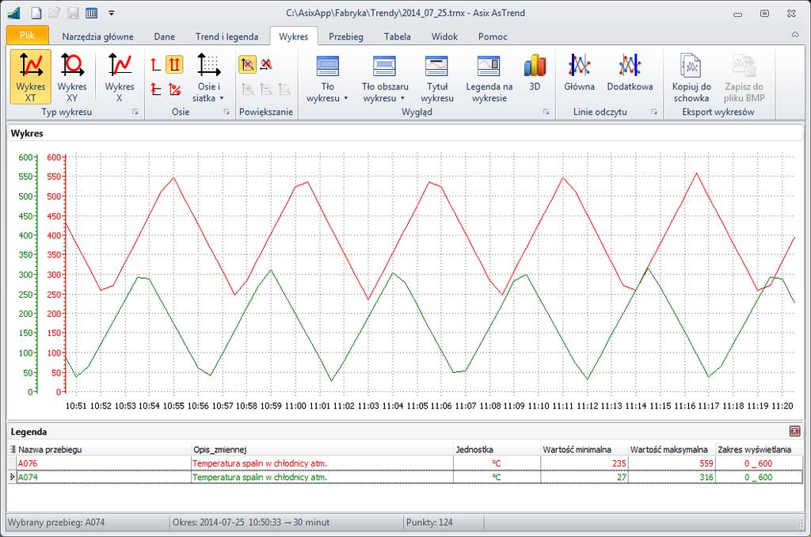Viewport: 811px width, 537px height.
Task: Click the horizontal zoom cancel icon
Action: 266,64
